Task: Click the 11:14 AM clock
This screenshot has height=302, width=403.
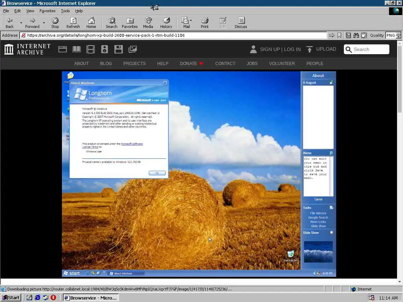Action: click(x=388, y=298)
